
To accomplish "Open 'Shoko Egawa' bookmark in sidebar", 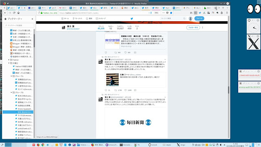I will click(x=24, y=109).
